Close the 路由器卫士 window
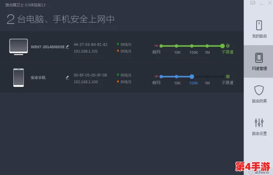This screenshot has height=175, width=273. 270,3
